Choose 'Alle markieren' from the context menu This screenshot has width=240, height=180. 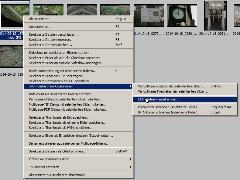pos(39,19)
